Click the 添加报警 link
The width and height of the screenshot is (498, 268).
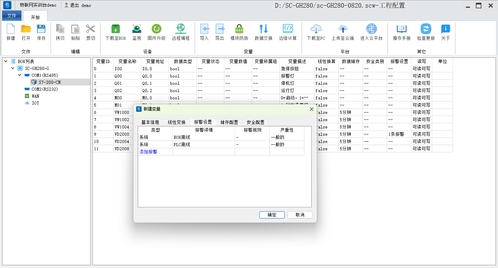[x=148, y=152]
